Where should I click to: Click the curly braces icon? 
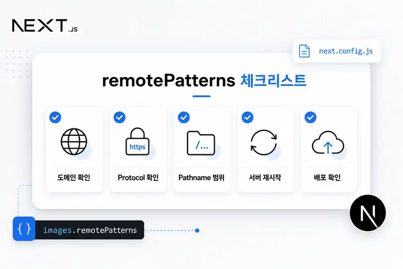(24, 229)
